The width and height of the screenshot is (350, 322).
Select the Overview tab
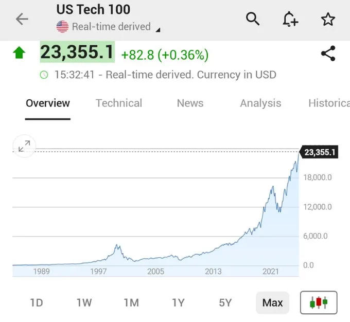tap(48, 103)
